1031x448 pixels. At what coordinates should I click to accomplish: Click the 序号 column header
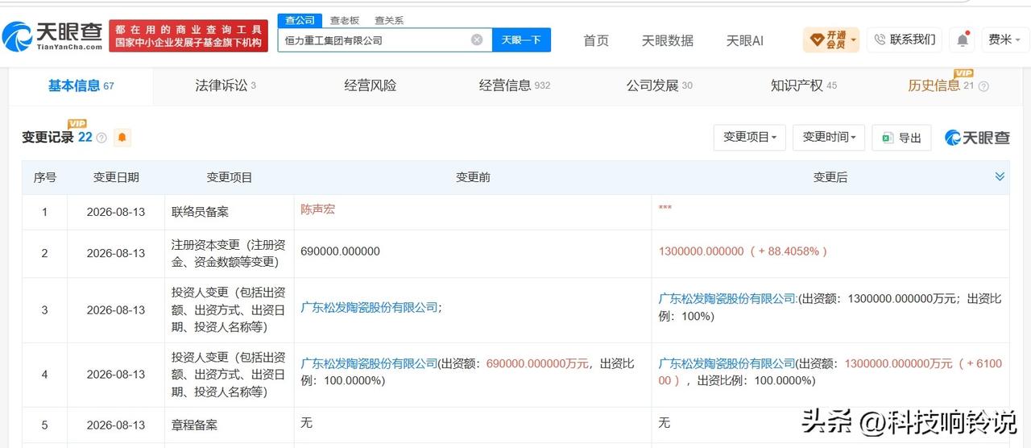pos(45,177)
